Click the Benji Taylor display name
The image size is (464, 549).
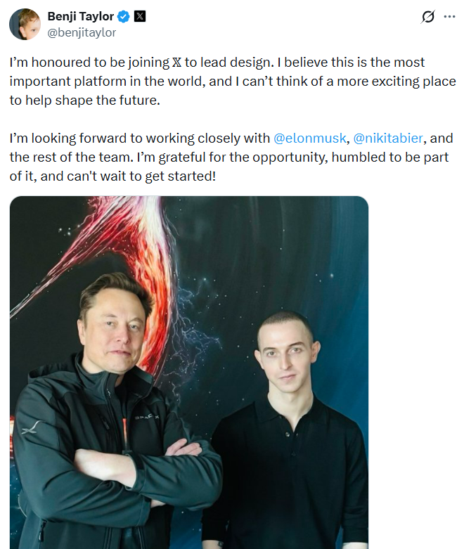click(80, 17)
